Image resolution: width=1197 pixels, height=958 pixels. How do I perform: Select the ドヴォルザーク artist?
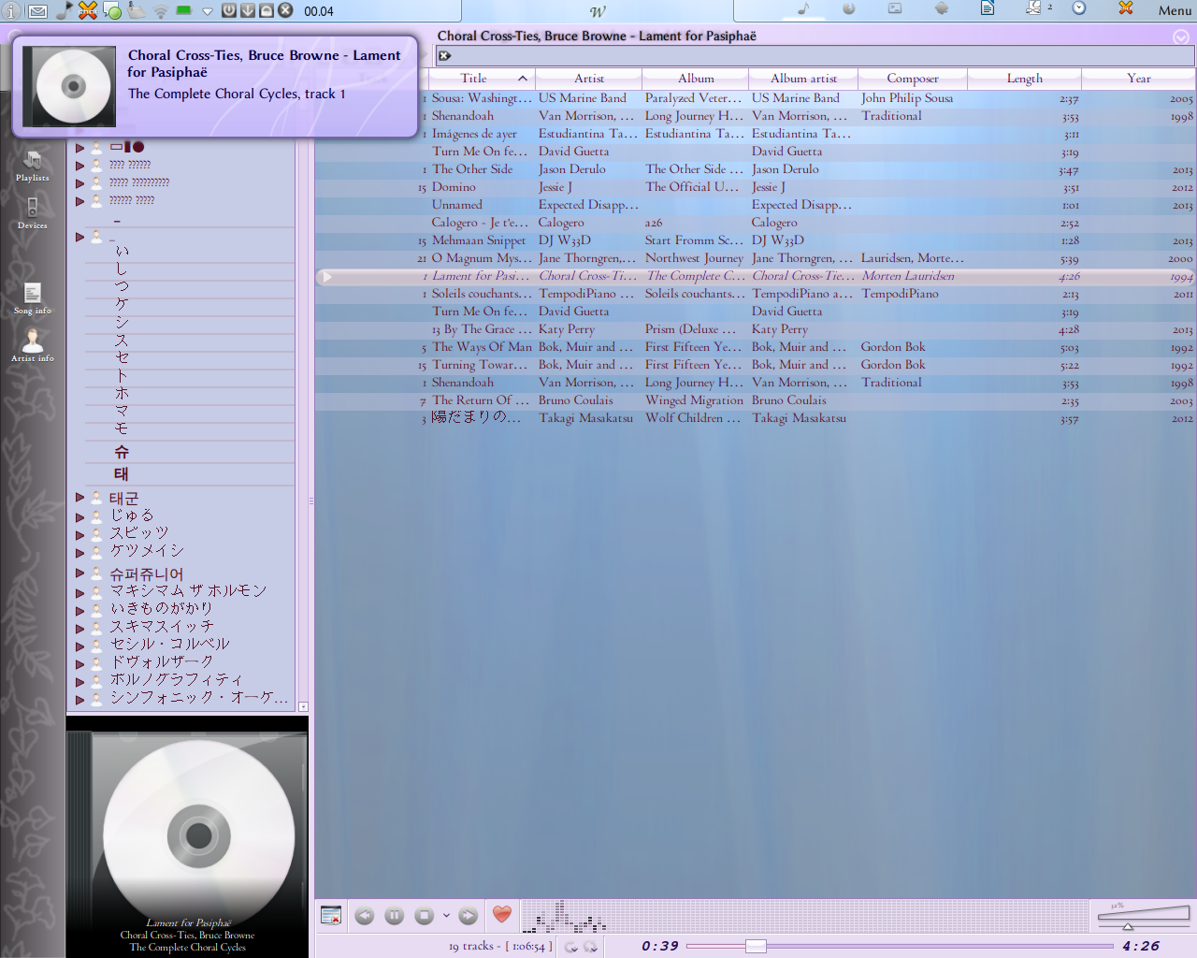click(162, 662)
